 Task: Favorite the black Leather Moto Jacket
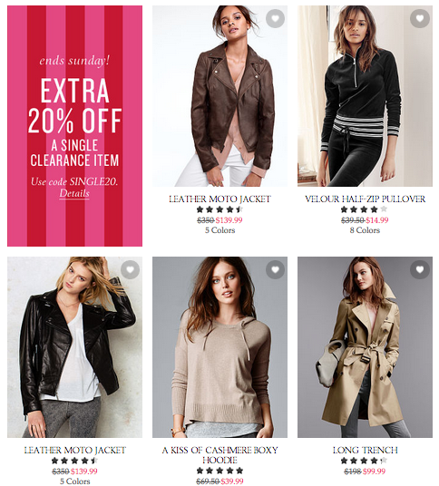[x=130, y=269]
